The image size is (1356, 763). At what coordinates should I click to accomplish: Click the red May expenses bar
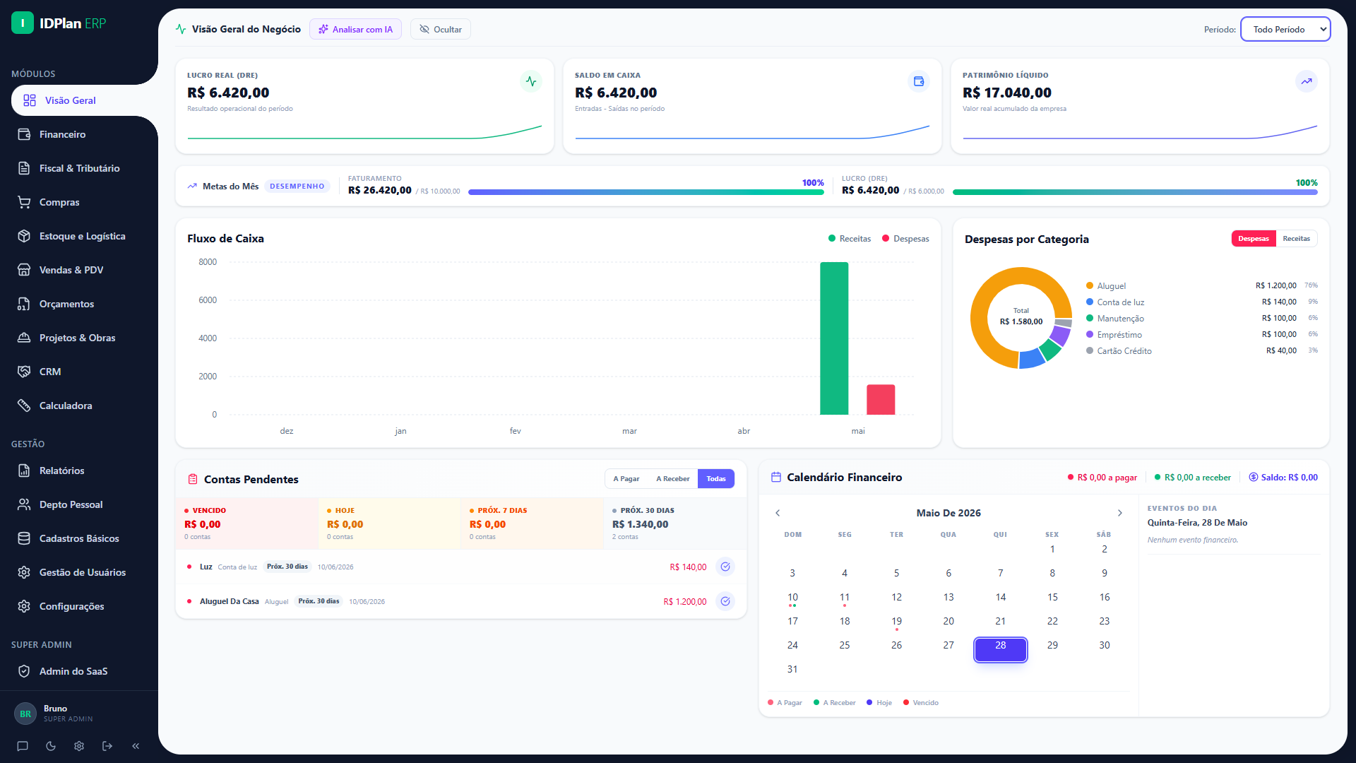[881, 400]
